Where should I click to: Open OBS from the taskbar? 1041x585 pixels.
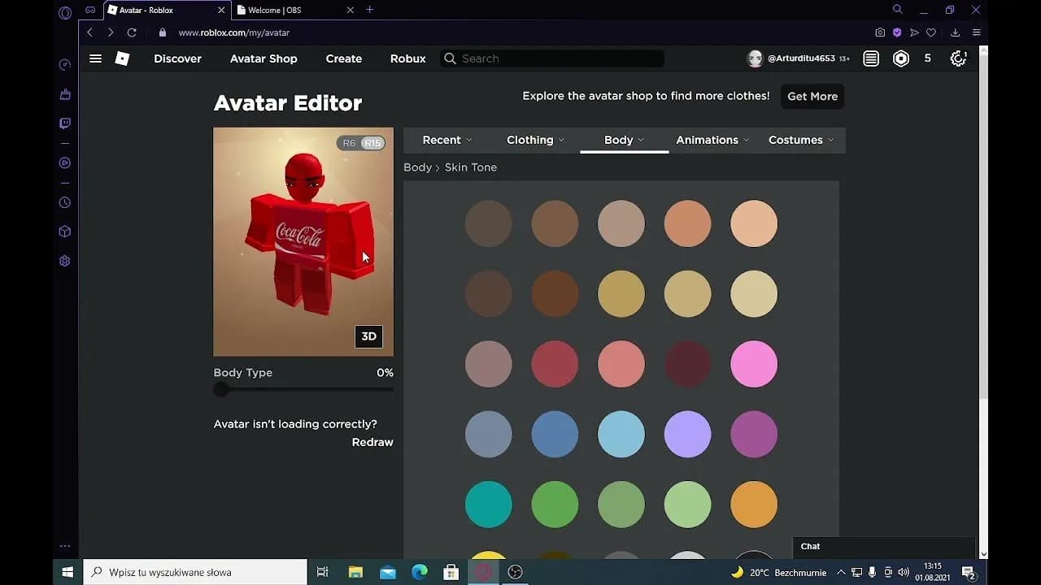click(x=515, y=572)
